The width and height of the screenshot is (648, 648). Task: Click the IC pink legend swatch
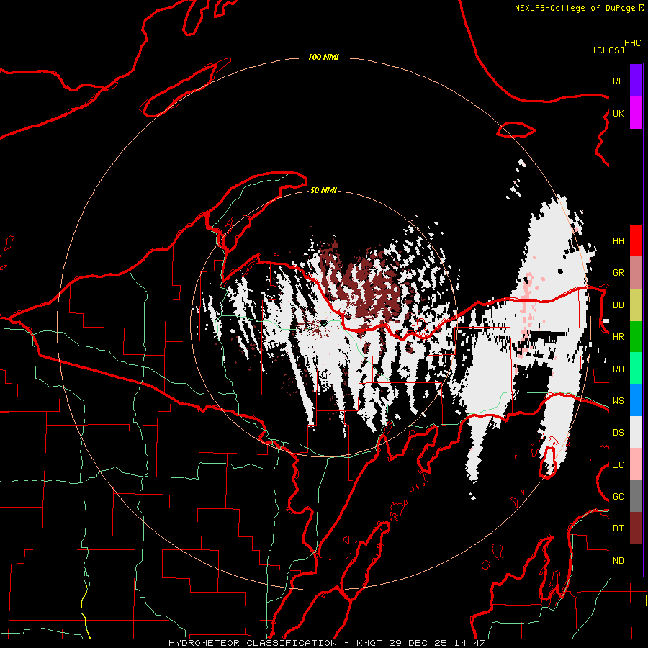pyautogui.click(x=636, y=464)
